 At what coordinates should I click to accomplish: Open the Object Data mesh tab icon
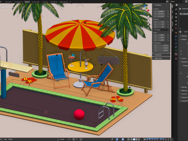tap(176, 51)
